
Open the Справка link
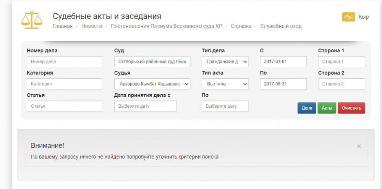tap(241, 26)
